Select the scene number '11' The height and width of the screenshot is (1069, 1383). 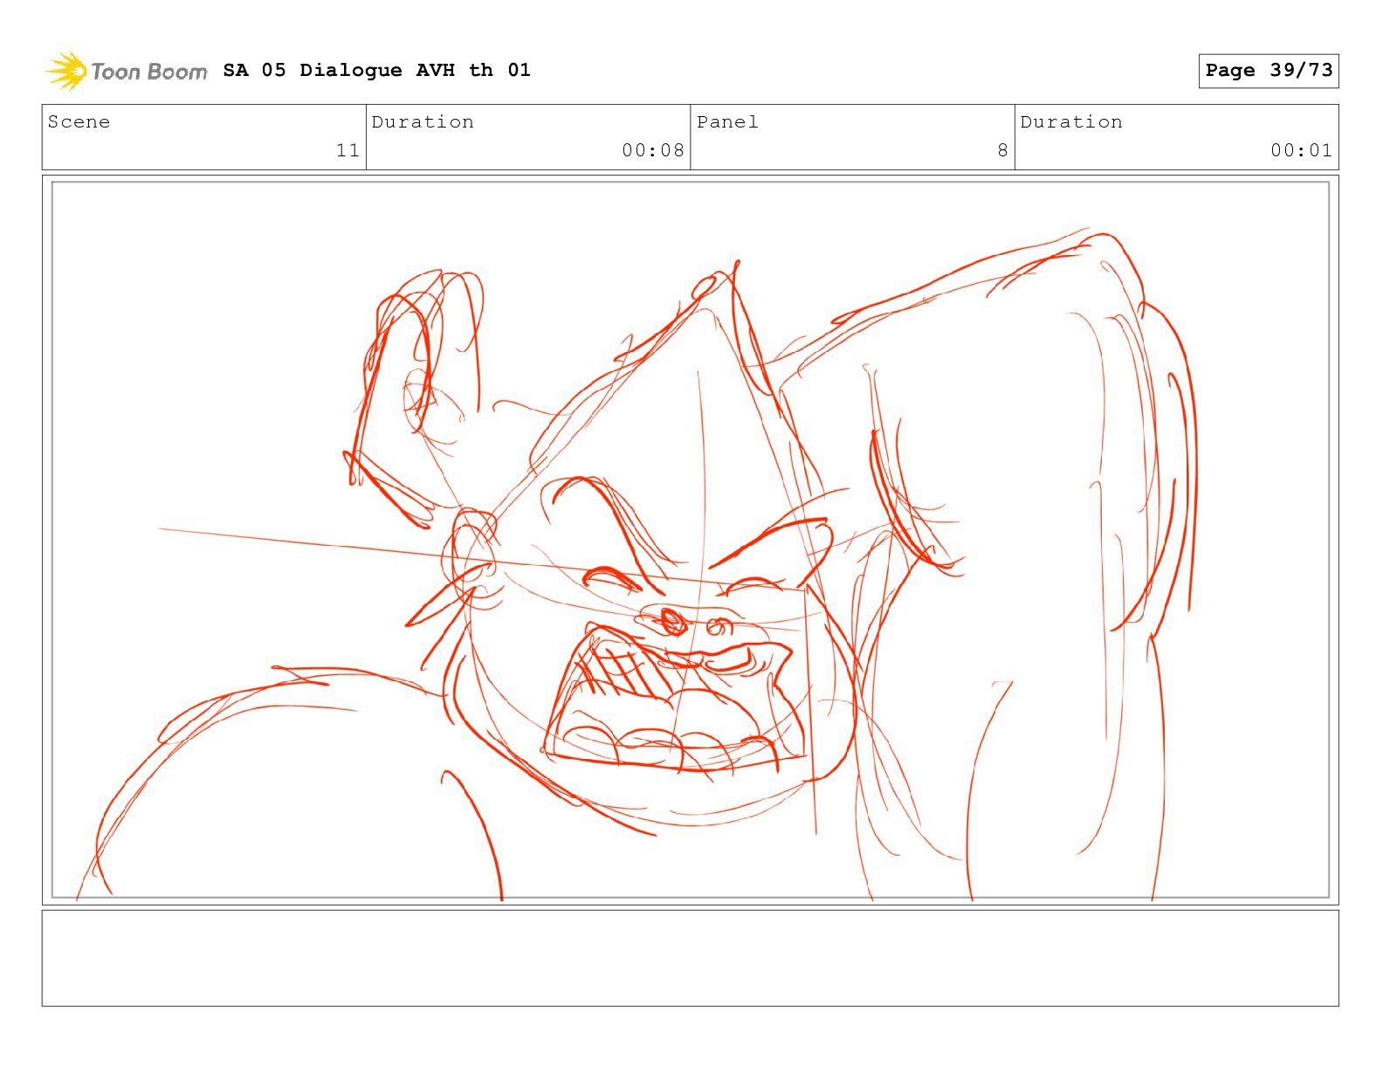click(347, 150)
